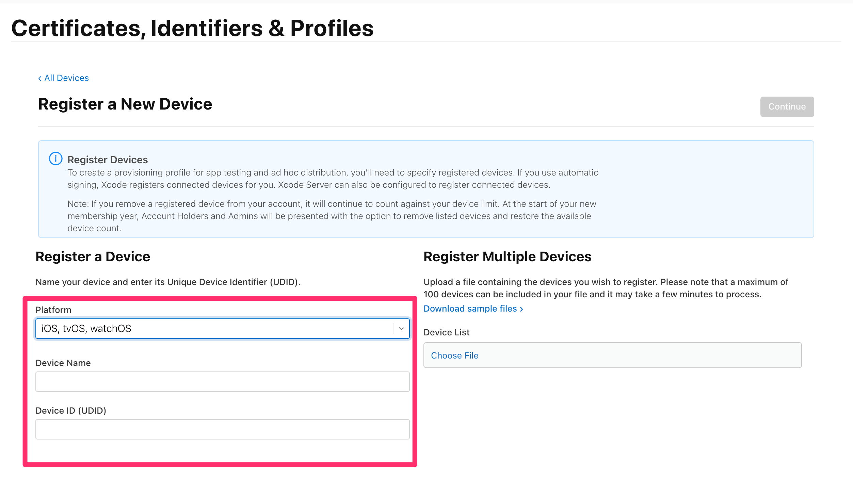The height and width of the screenshot is (498, 853).
Task: Click the Certificates, Identifiers & Profiles title
Action: [192, 28]
